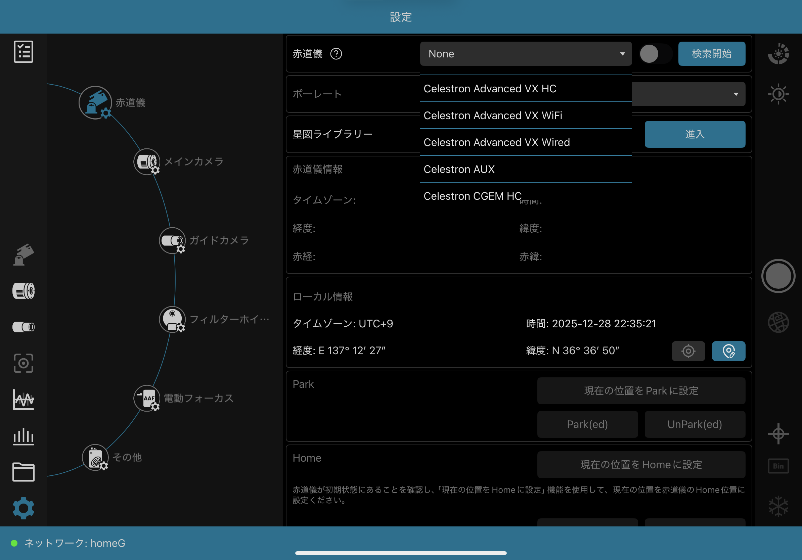The image size is (802, 560).
Task: Open the histogram icon in the sidebar
Action: click(x=24, y=436)
